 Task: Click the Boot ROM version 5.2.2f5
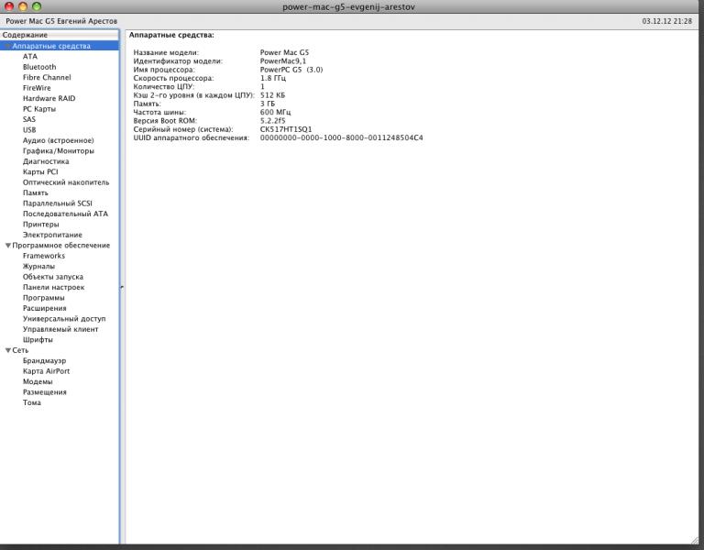point(272,121)
